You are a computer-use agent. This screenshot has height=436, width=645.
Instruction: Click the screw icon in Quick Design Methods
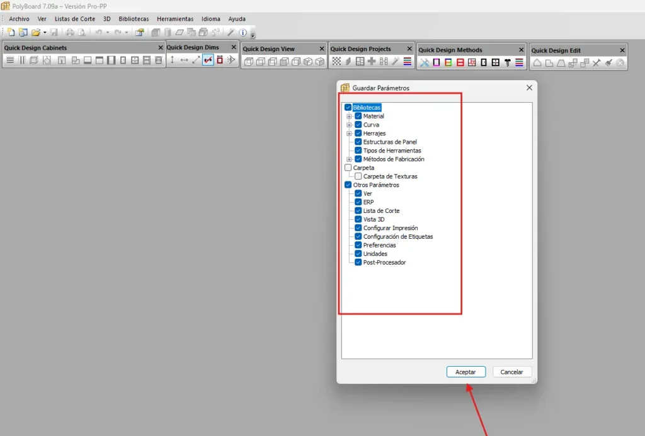507,62
